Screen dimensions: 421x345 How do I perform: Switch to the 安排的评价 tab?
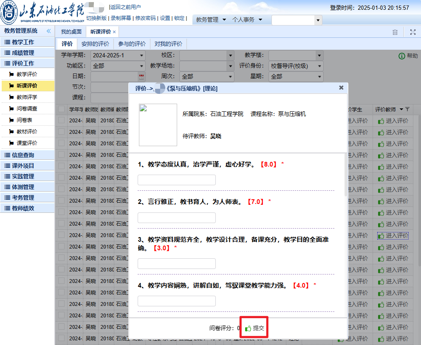95,44
